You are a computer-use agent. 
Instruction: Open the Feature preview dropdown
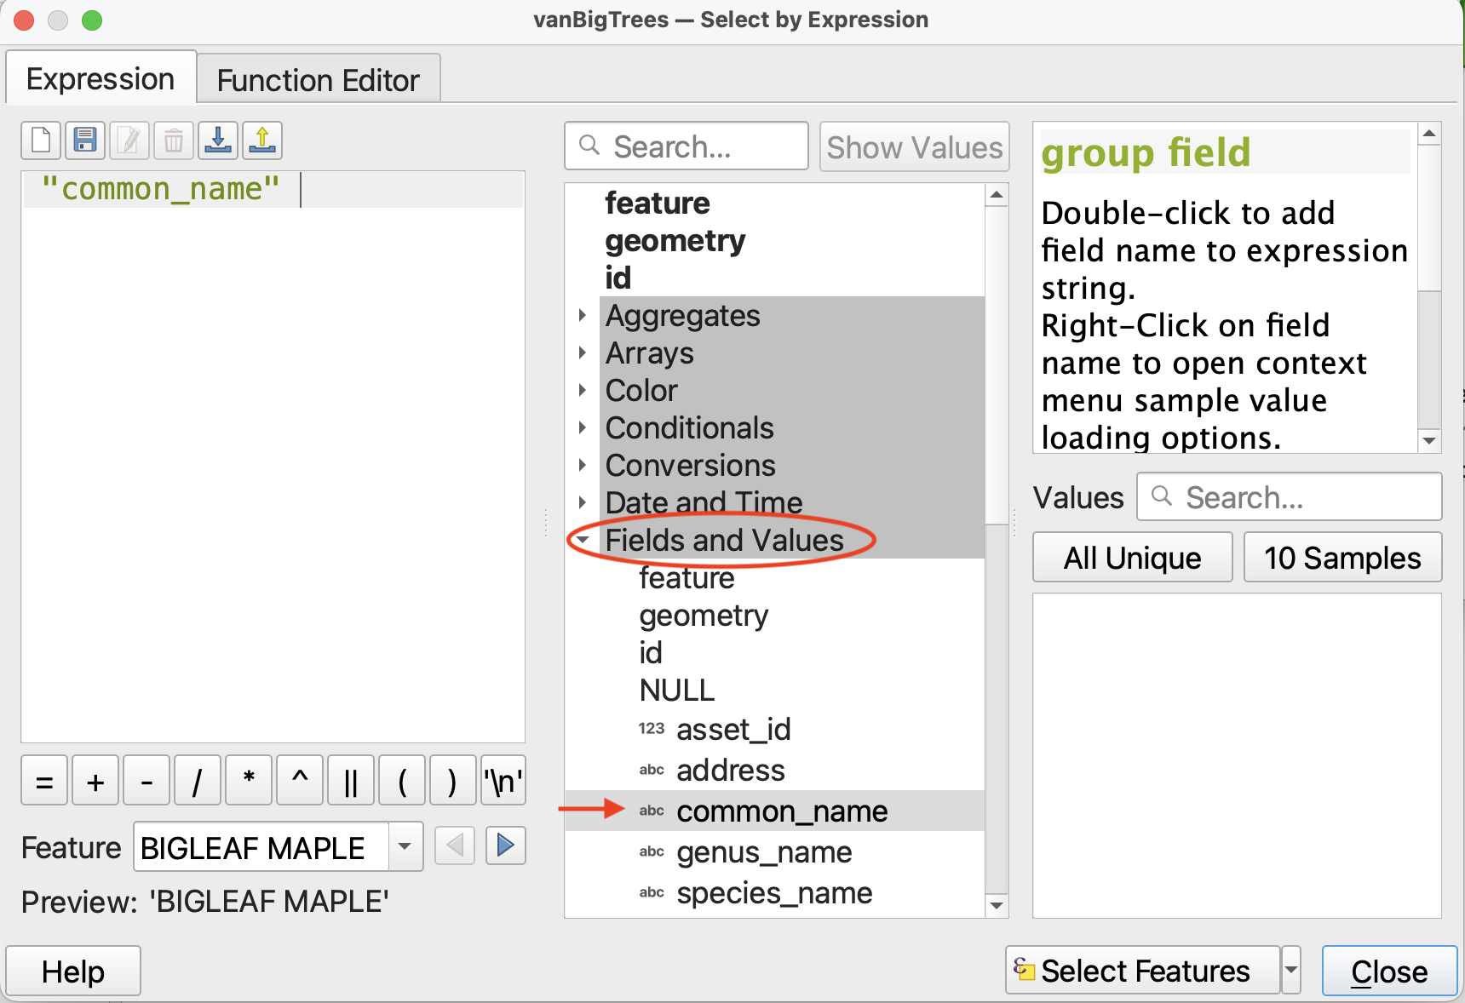(405, 847)
